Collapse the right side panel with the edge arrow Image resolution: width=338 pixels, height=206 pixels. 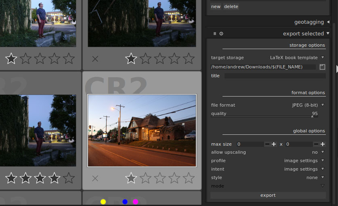click(x=336, y=69)
